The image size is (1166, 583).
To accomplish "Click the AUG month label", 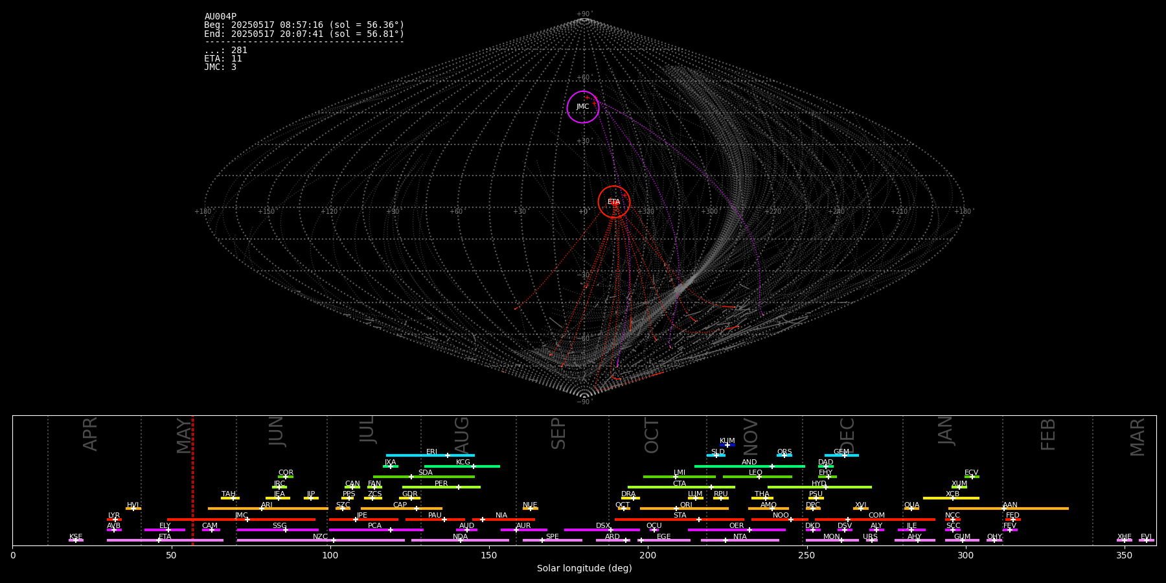I will pos(461,434).
